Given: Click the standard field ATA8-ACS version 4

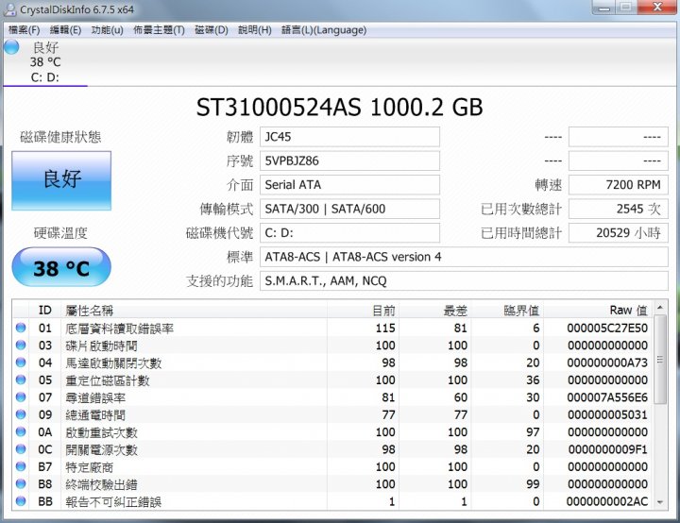Looking at the screenshot, I should [x=464, y=257].
